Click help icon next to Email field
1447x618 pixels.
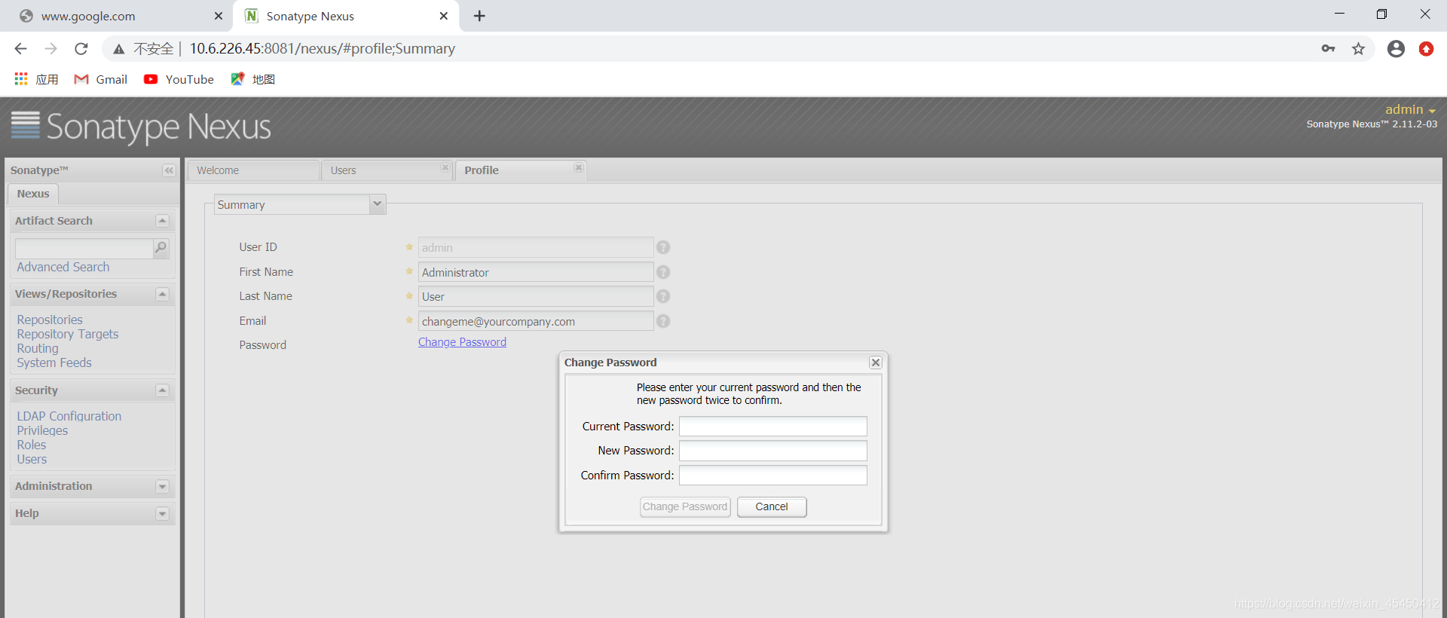click(663, 321)
